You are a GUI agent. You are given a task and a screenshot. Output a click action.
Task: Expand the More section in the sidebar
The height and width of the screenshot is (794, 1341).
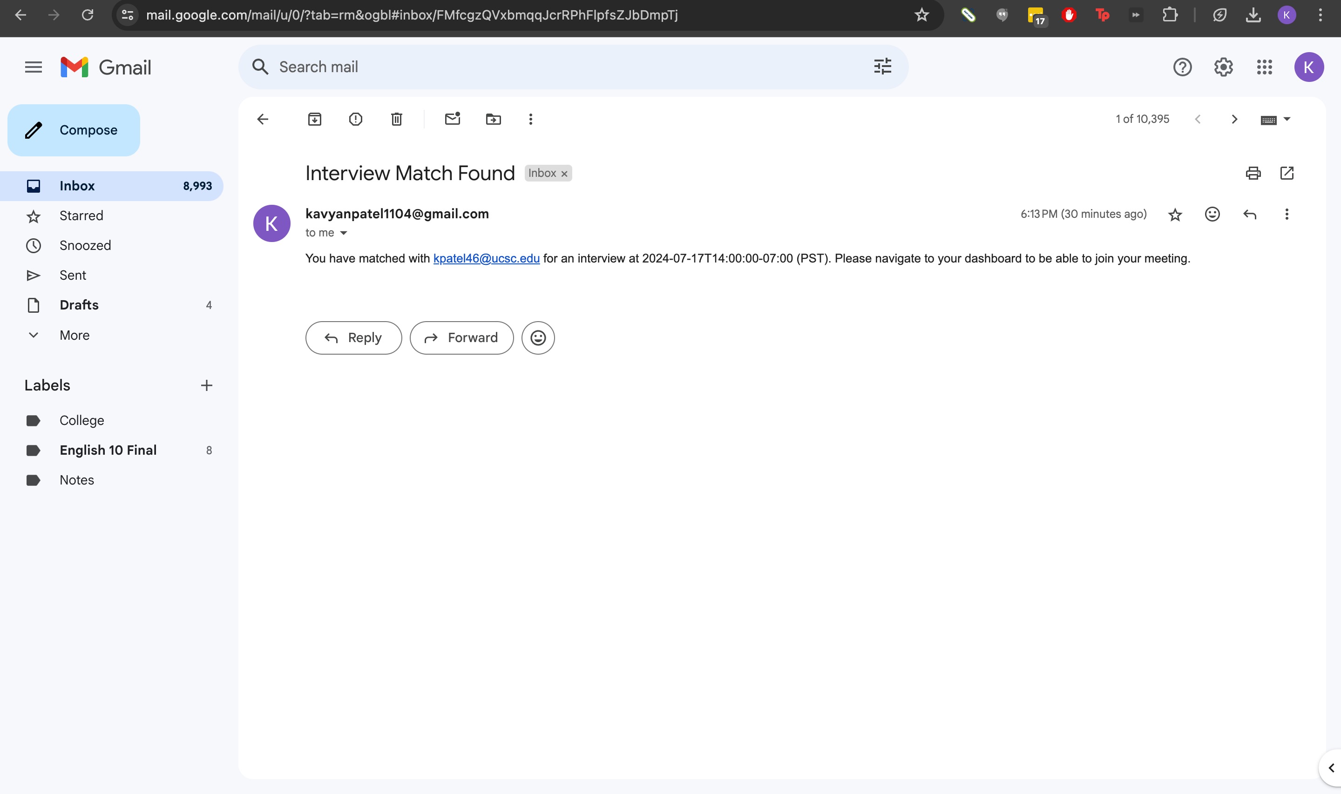coord(74,335)
